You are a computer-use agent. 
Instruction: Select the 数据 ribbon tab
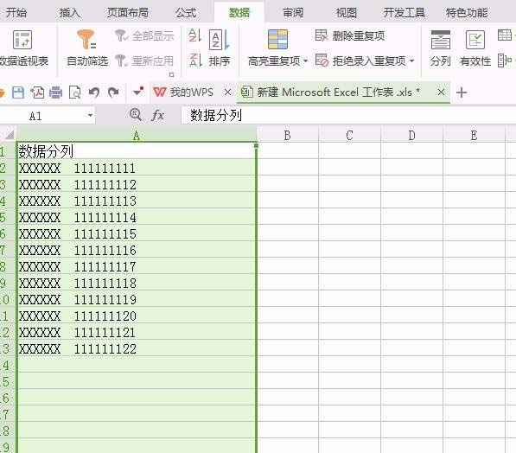point(239,12)
